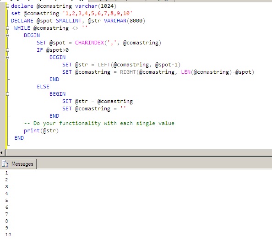Viewport: 272px width, 239px height.
Task: Click 'SET @str = @comastring' line
Action: [x=98, y=101]
